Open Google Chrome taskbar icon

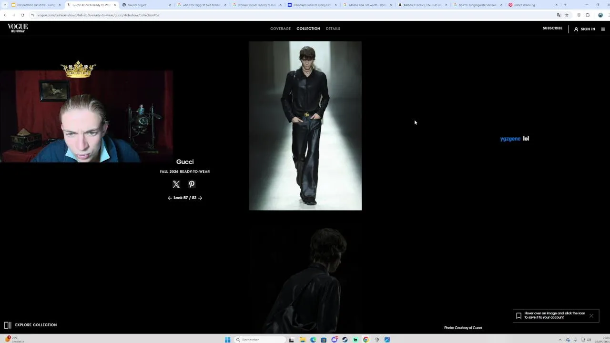(x=366, y=340)
